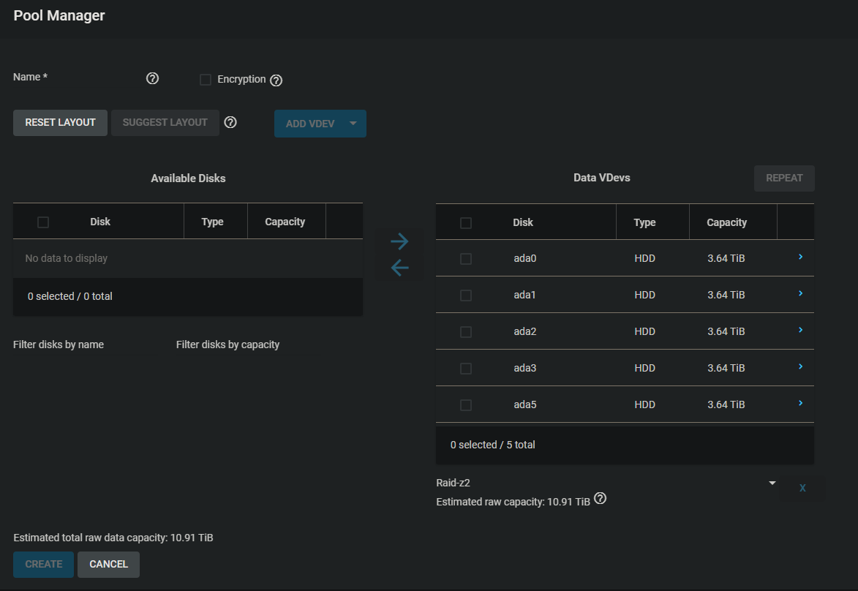Expand the ada2 row details chevron
This screenshot has height=591, width=858.
tap(800, 330)
